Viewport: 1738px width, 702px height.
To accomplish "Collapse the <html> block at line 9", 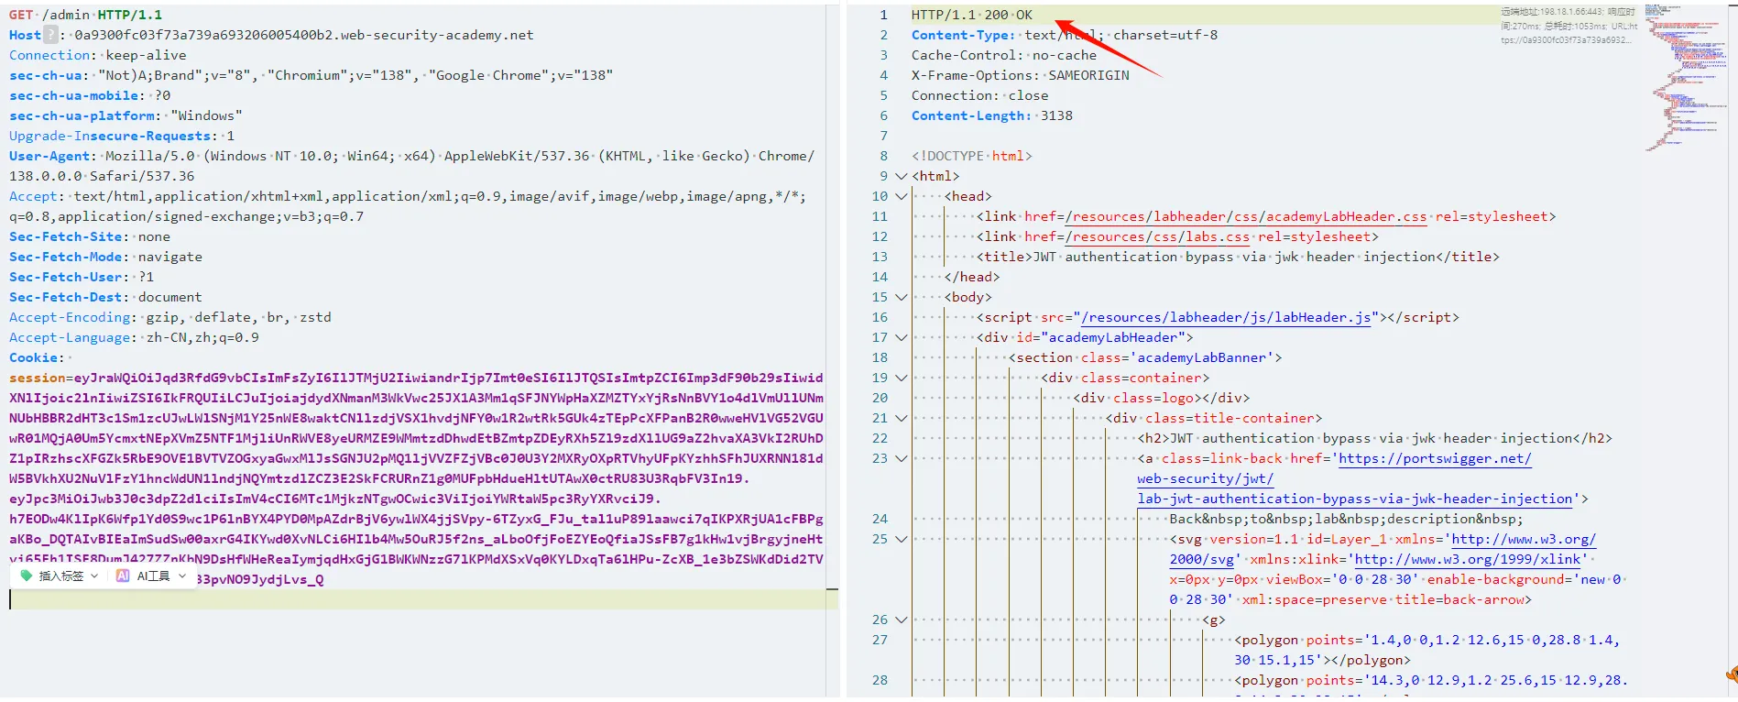I will [901, 176].
